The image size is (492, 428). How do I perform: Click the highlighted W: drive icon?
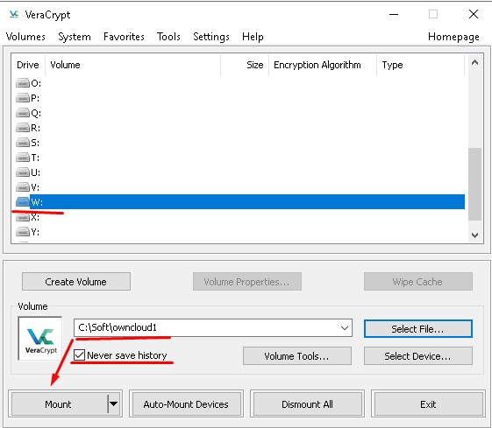23,202
